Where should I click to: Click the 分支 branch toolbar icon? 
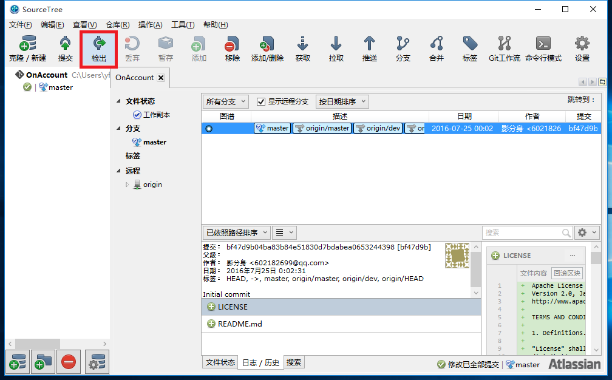403,49
